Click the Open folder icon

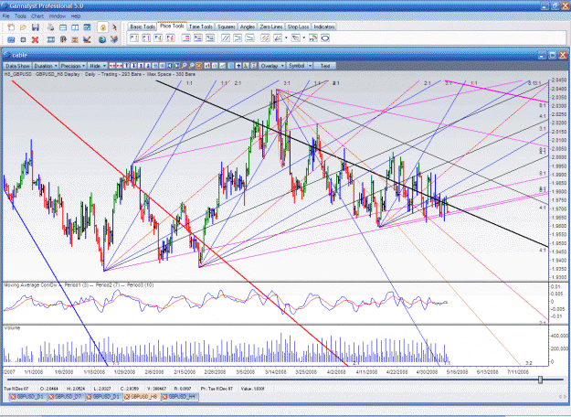(x=23, y=27)
